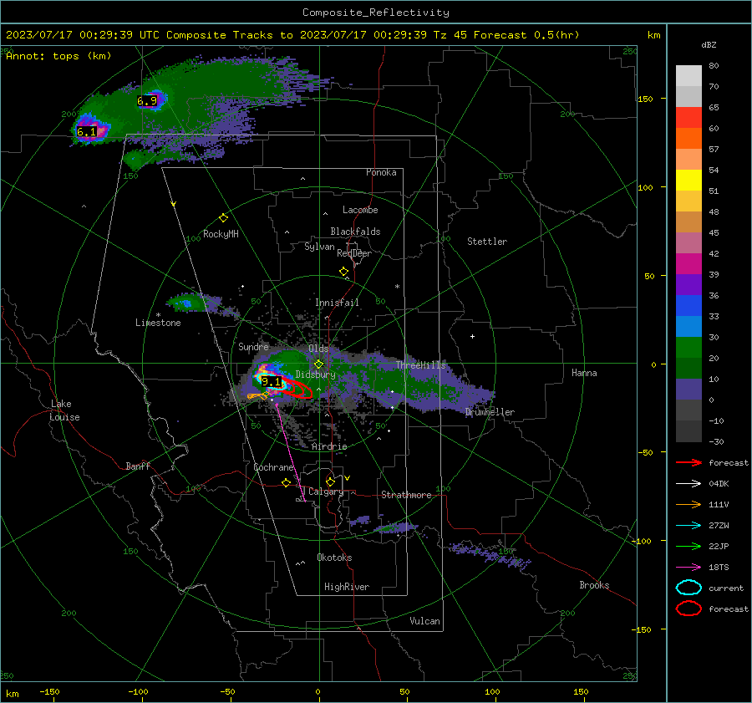Click the 'Annot: tops (km)' label
The height and width of the screenshot is (703, 752).
(x=58, y=56)
